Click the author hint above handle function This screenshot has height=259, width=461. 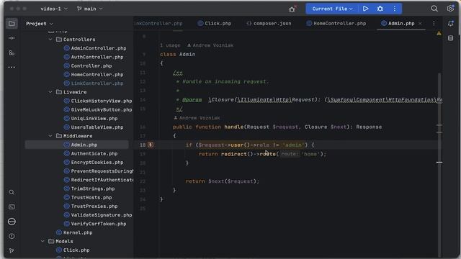(x=197, y=118)
